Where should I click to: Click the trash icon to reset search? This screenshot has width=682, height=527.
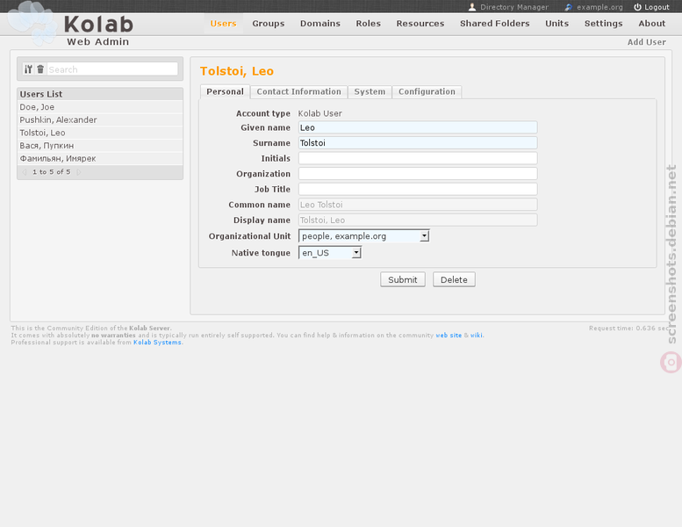click(40, 69)
